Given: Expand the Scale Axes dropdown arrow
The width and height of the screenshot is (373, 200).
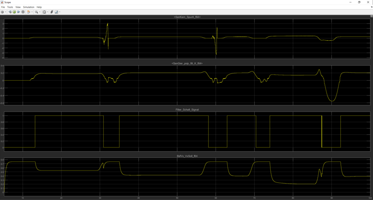Looking at the screenshot, I should [47, 12].
